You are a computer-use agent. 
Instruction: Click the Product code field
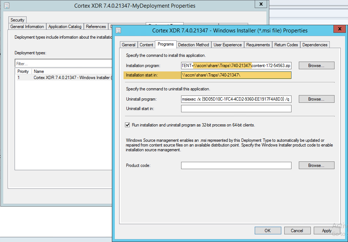tap(236, 165)
